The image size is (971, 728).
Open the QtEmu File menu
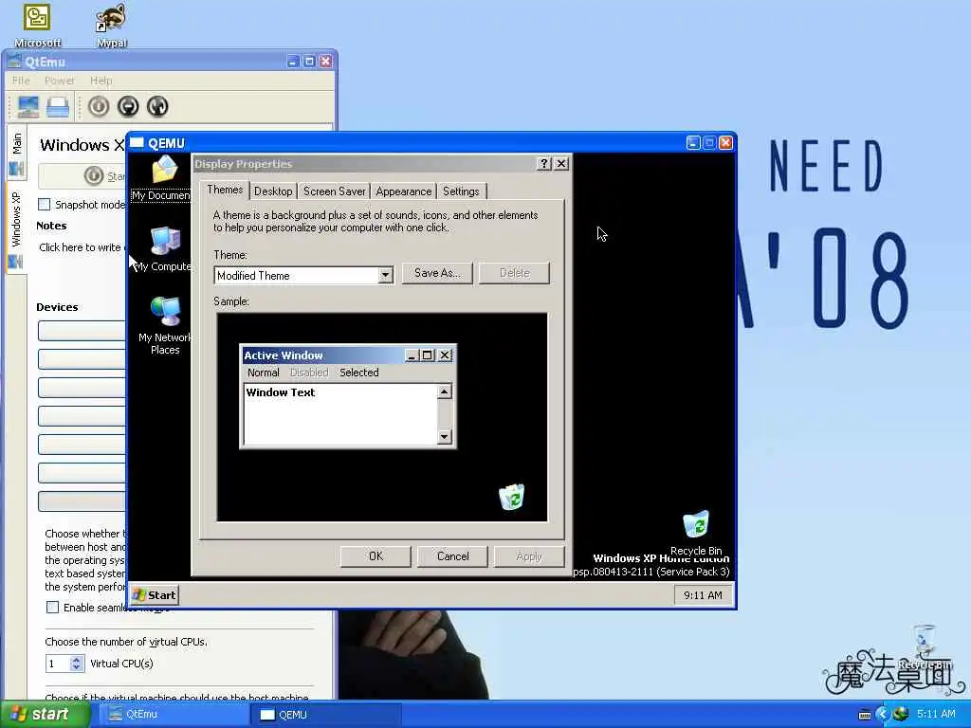coord(21,81)
